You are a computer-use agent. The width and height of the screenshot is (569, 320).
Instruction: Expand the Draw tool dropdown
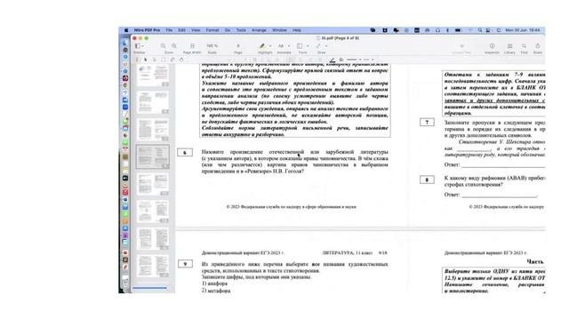[x=326, y=46]
